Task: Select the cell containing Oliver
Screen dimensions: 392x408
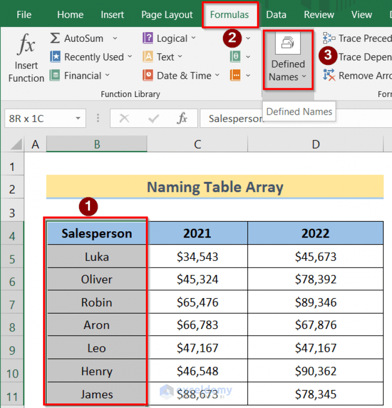Action: coord(97,279)
